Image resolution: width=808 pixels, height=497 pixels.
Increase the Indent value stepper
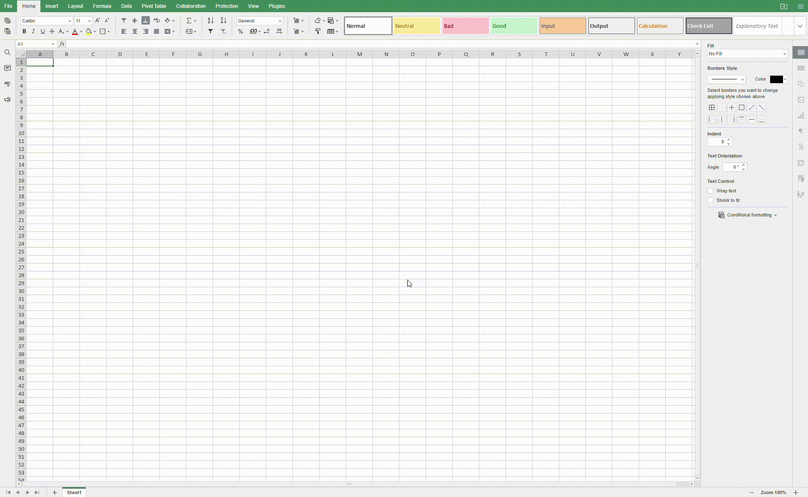(x=729, y=140)
